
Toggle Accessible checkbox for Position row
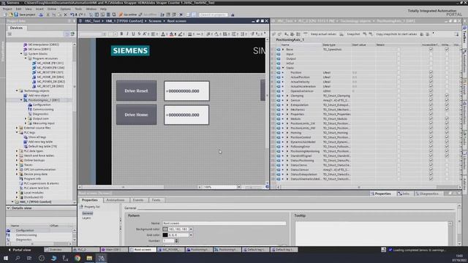point(431,72)
